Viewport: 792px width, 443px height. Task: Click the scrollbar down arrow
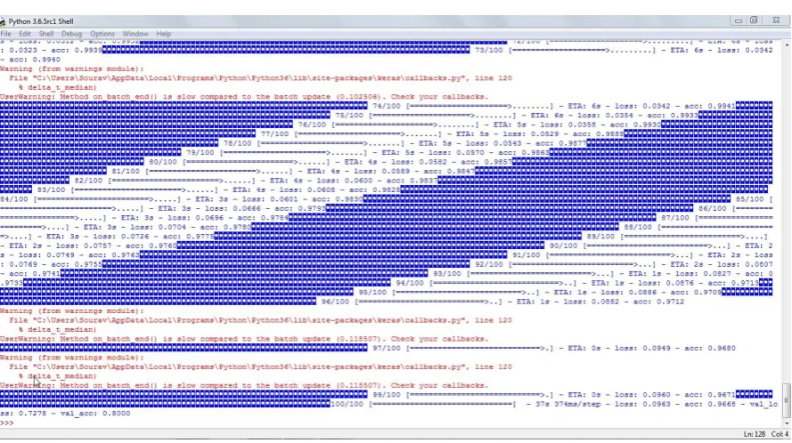(787, 423)
